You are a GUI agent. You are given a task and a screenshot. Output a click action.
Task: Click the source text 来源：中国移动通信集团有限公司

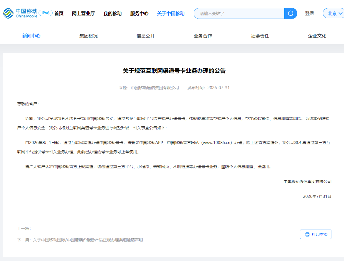click(149, 88)
